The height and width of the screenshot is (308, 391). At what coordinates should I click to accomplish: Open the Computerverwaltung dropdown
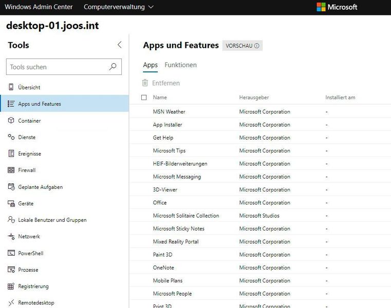[x=119, y=7]
